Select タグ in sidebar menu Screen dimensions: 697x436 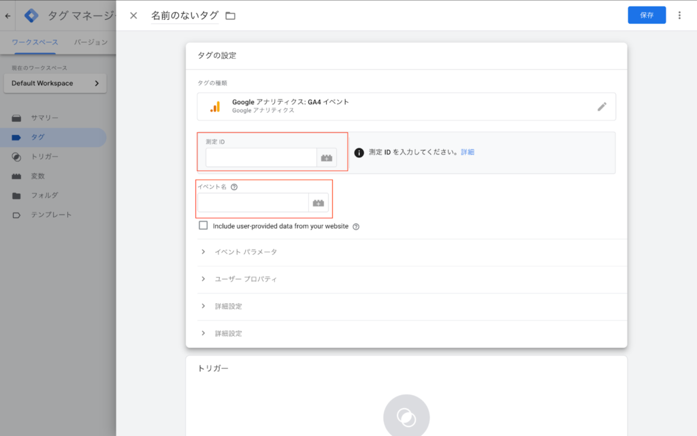pos(53,137)
